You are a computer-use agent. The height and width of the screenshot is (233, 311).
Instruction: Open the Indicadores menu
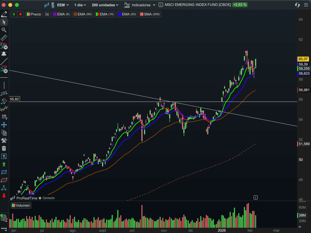[140, 5]
